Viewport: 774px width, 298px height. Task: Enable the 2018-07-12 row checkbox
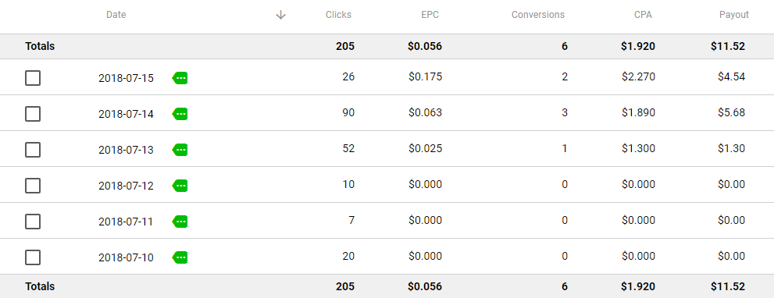tap(33, 186)
